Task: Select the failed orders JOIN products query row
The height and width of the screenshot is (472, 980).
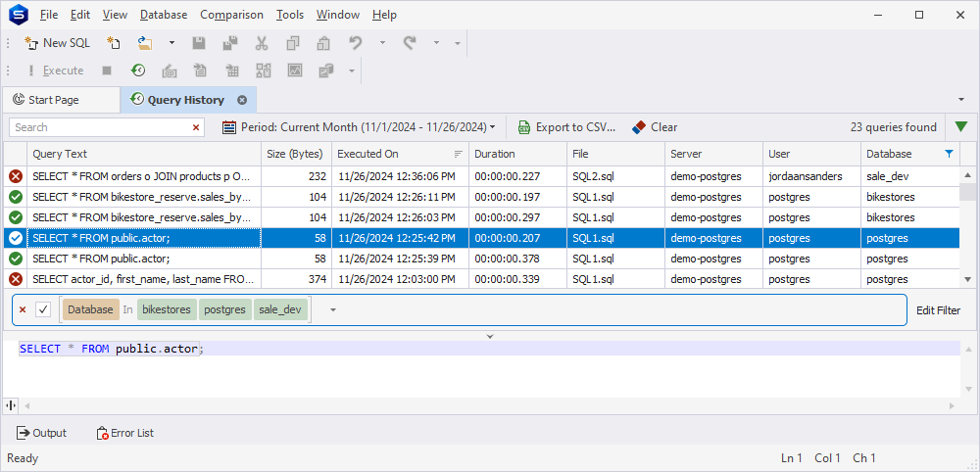Action: point(481,176)
